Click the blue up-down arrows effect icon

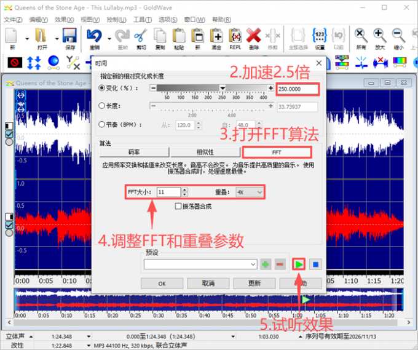[x=34, y=63]
